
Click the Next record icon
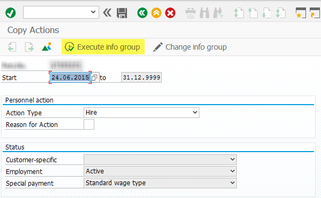click(29, 47)
